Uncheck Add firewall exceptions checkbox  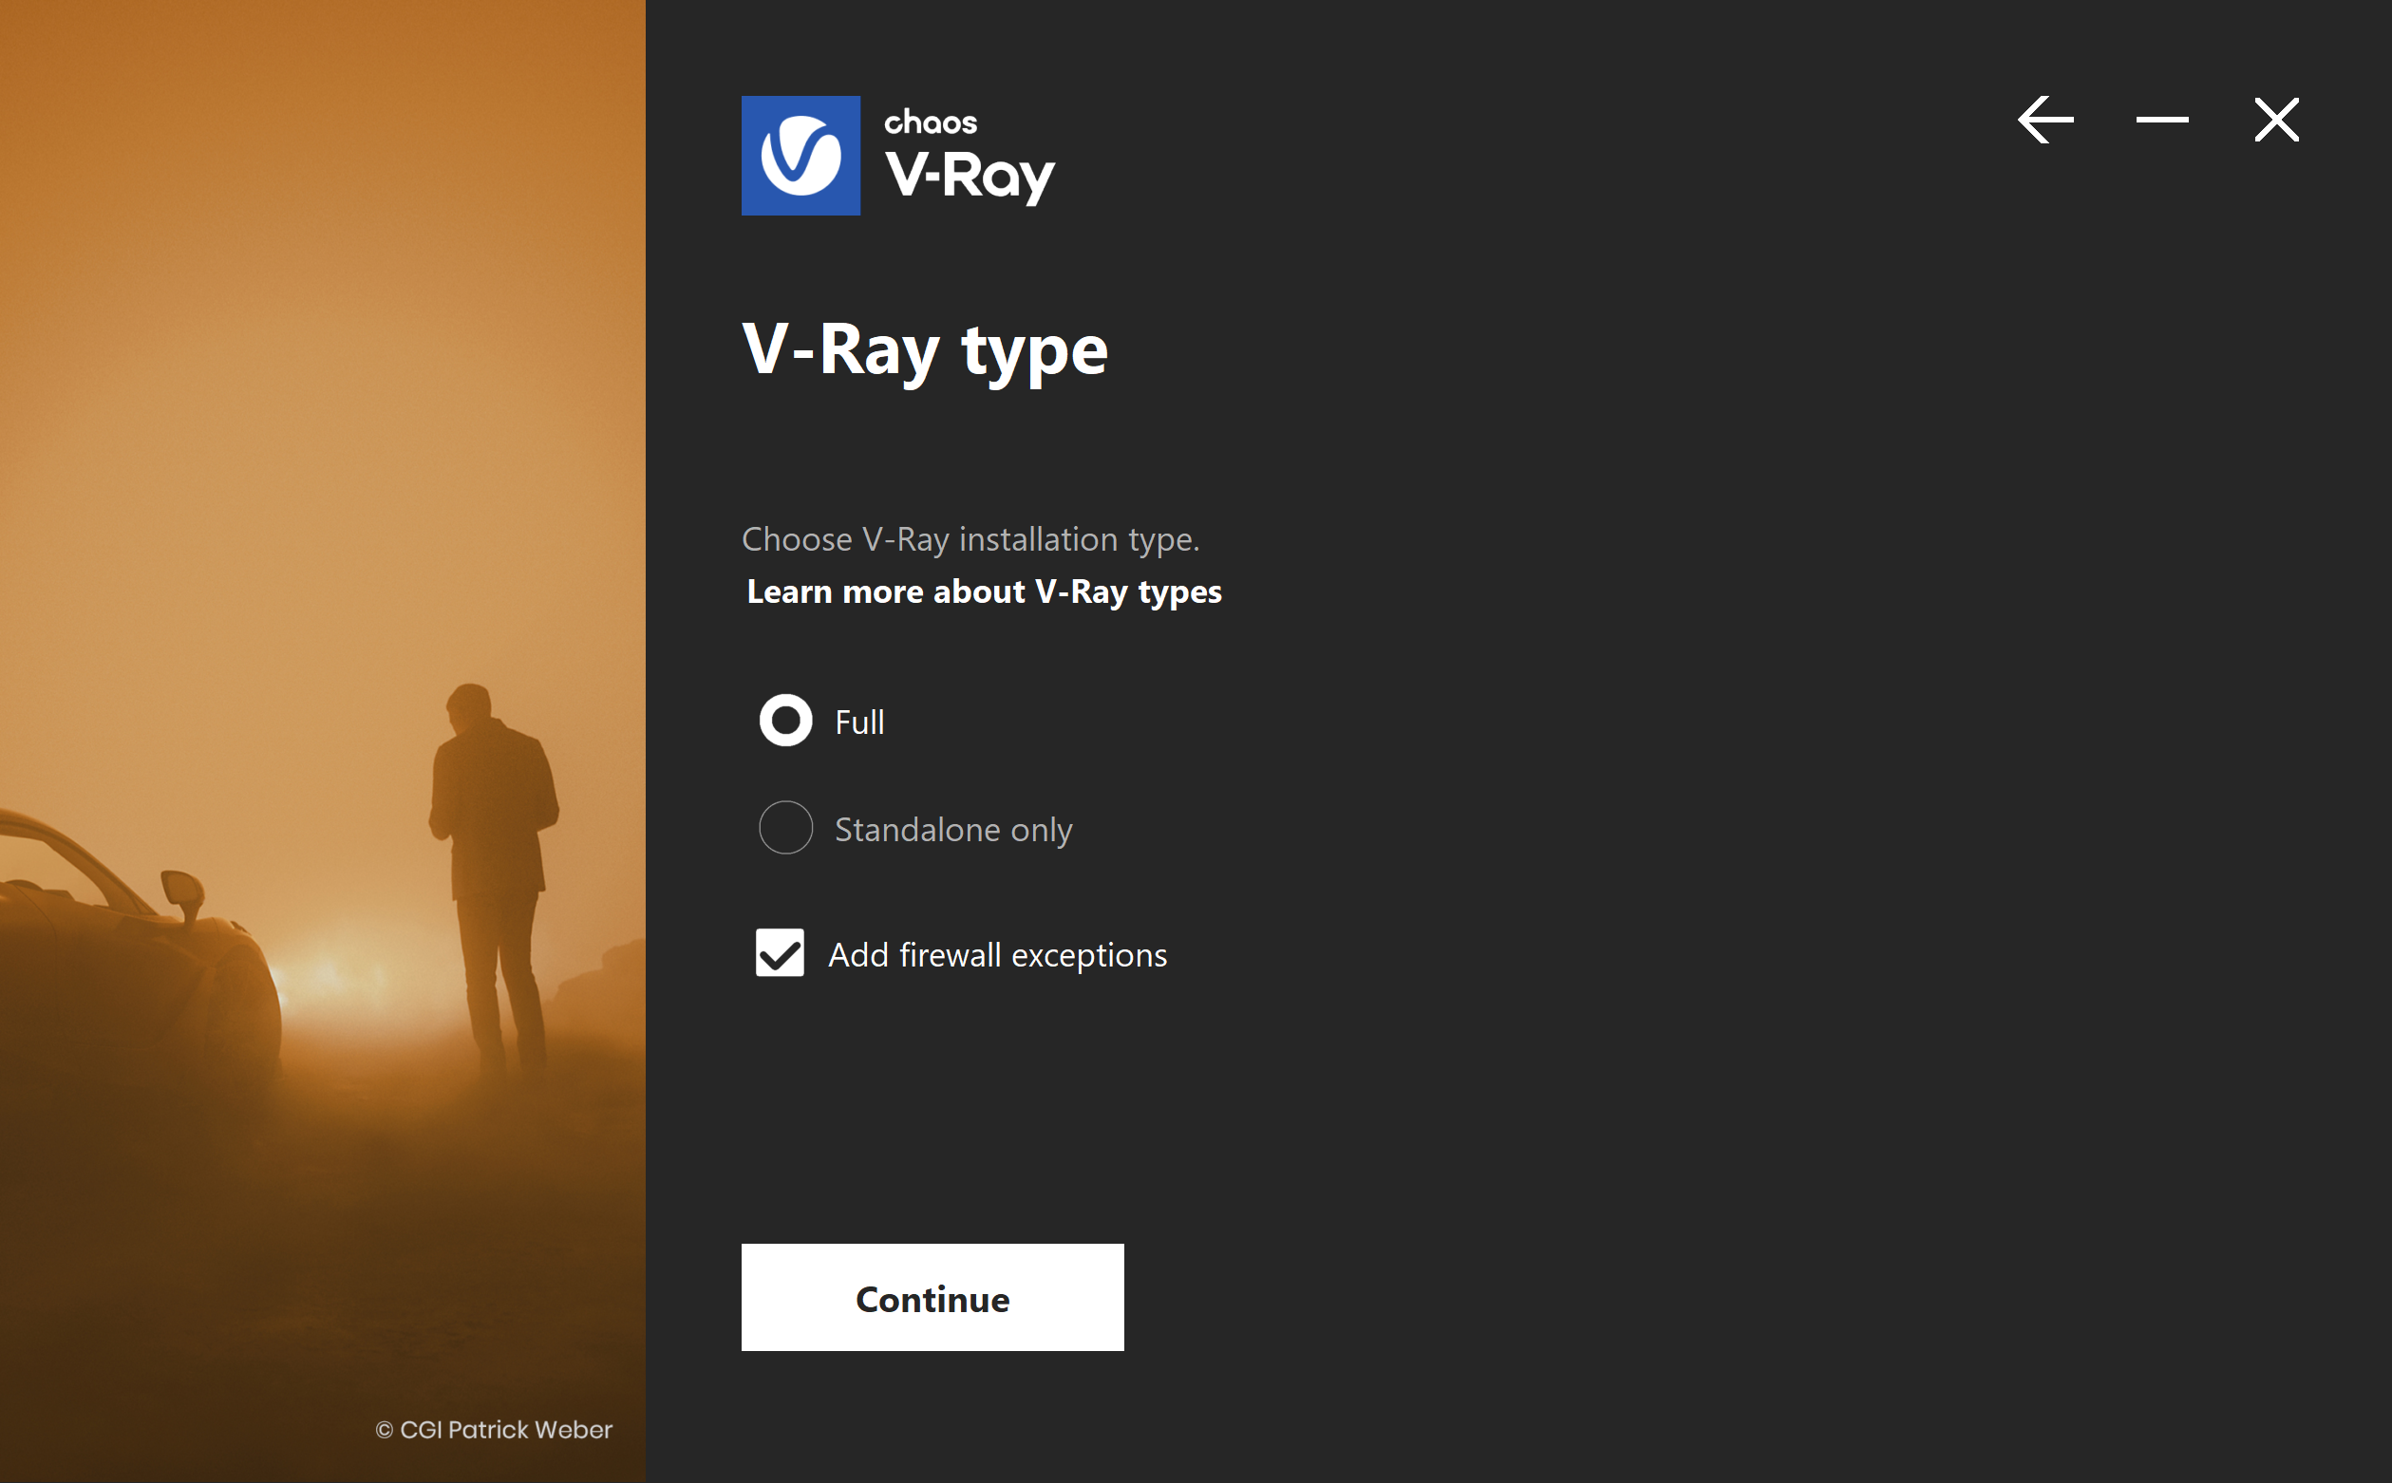point(780,952)
